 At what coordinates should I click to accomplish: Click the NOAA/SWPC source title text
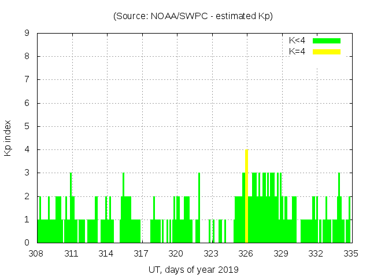[193, 16]
